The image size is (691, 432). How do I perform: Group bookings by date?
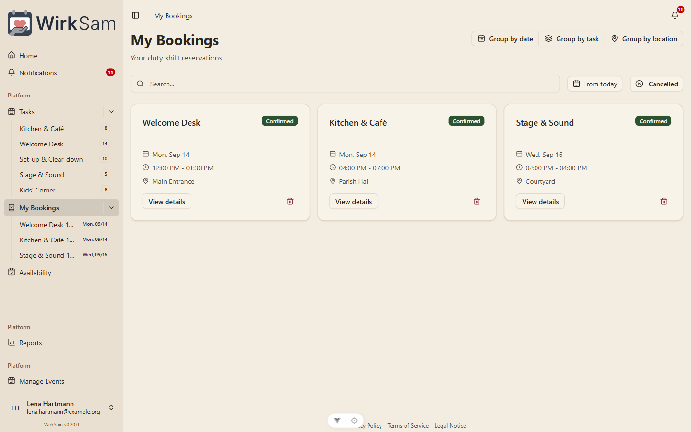505,39
